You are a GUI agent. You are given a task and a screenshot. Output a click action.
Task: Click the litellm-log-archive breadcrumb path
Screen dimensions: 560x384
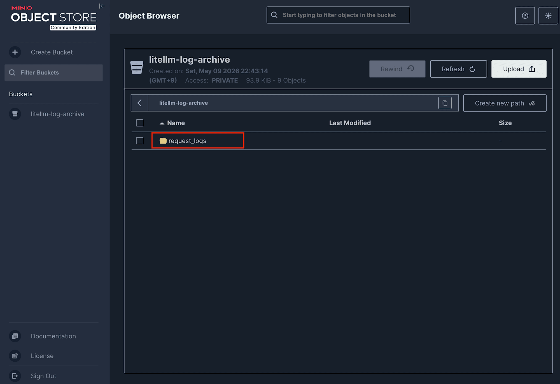coord(183,103)
